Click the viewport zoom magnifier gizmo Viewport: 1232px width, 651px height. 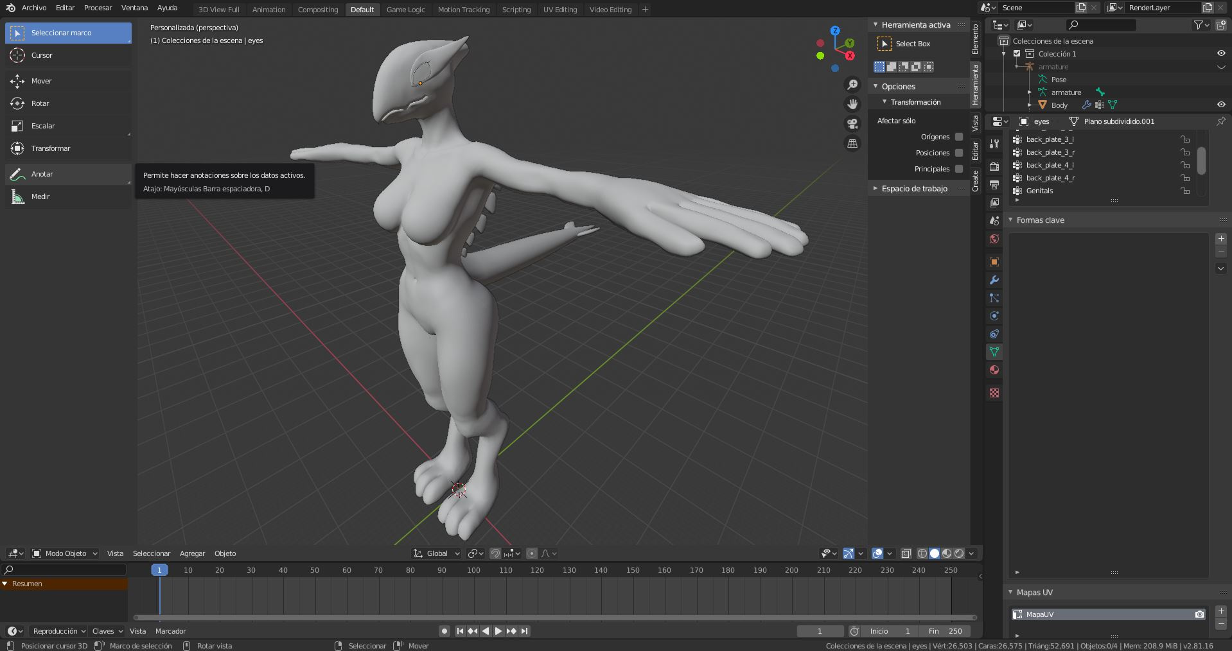852,85
